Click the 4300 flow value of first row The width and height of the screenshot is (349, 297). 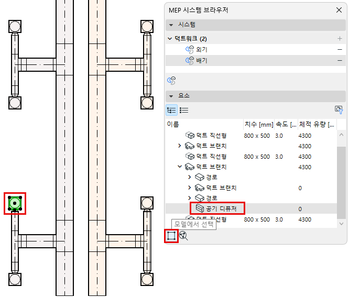(304, 136)
